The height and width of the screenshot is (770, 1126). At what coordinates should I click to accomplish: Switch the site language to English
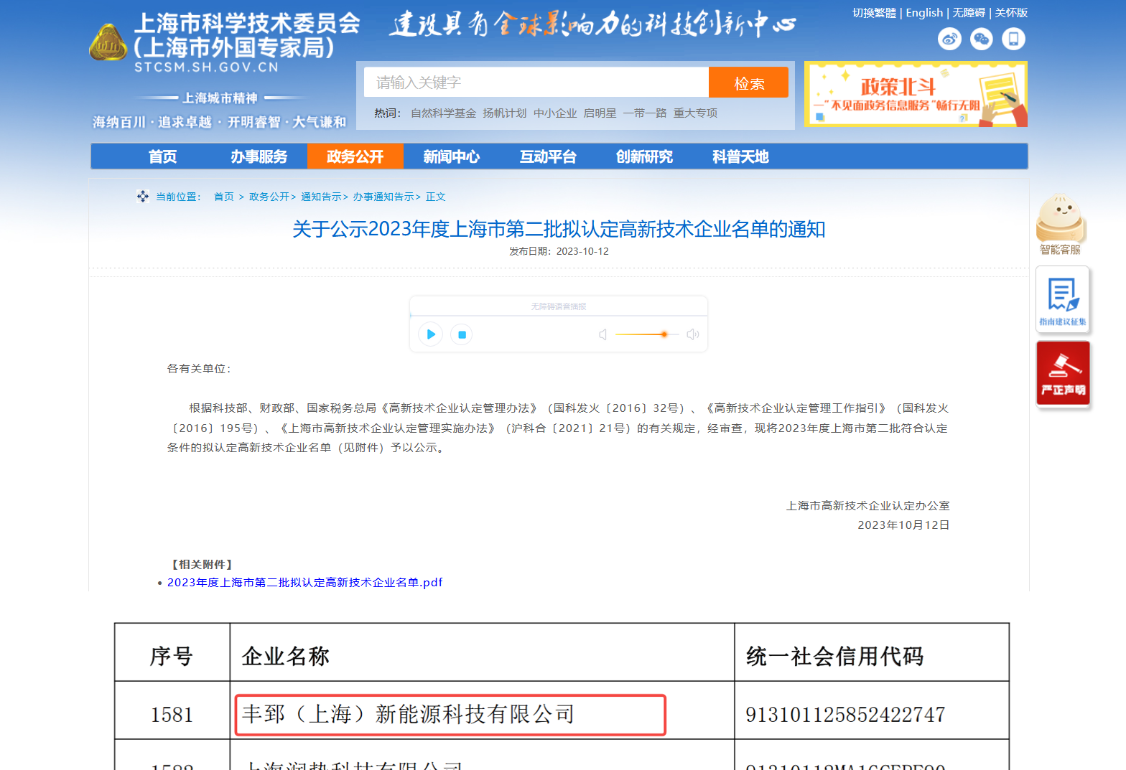923,13
